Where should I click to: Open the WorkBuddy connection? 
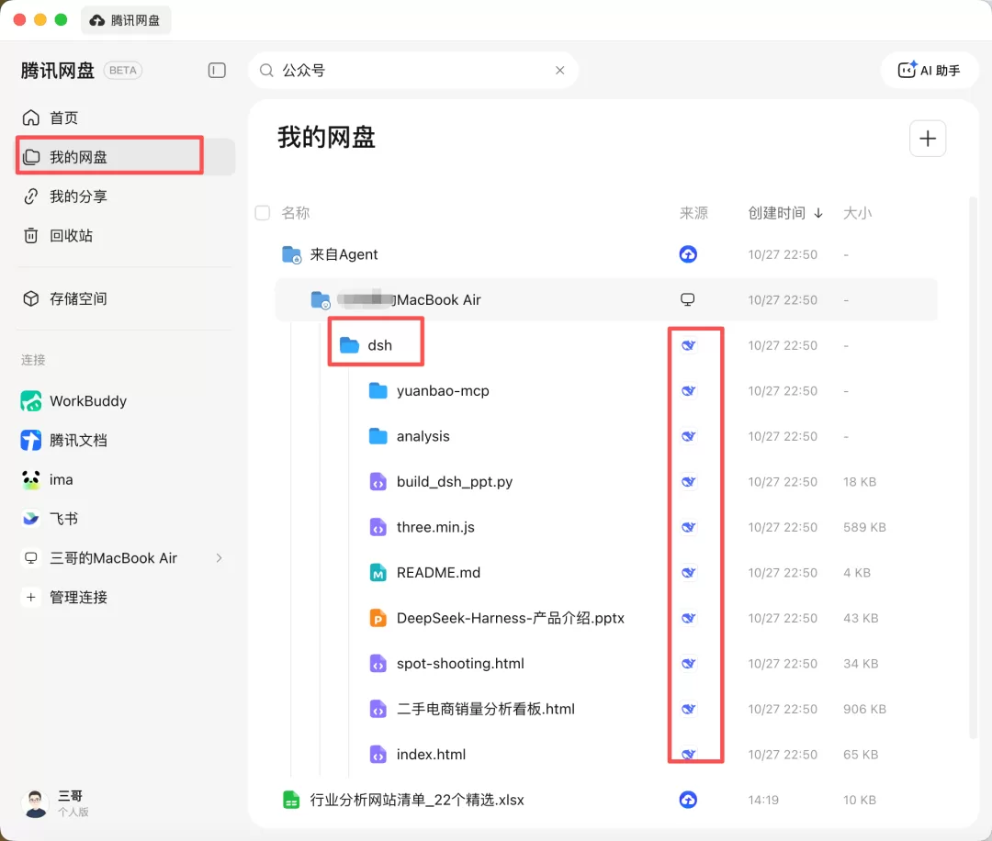click(88, 401)
